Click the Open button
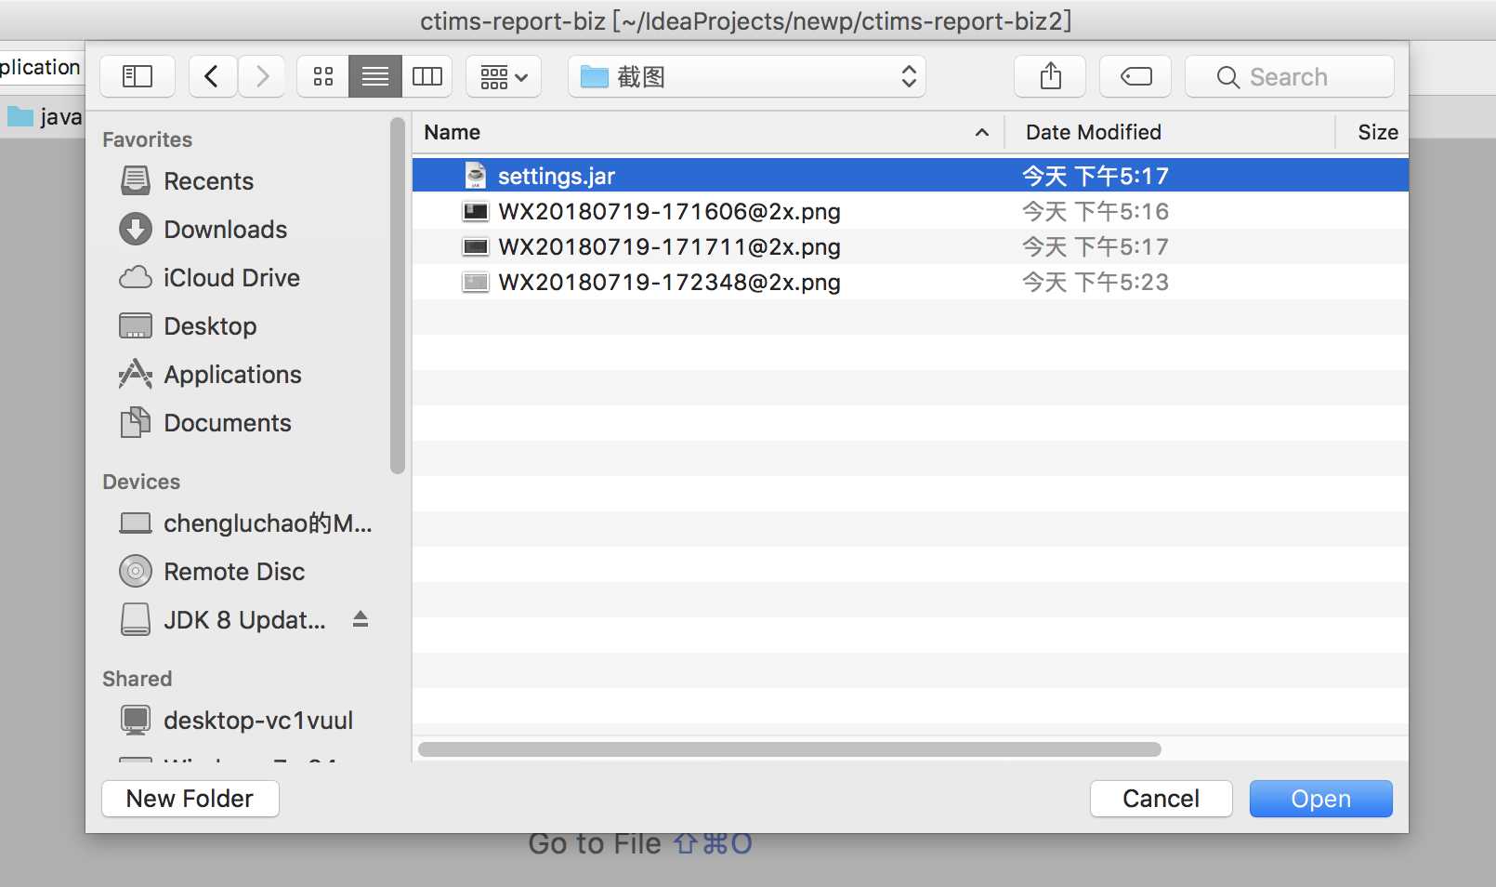 pyautogui.click(x=1320, y=799)
